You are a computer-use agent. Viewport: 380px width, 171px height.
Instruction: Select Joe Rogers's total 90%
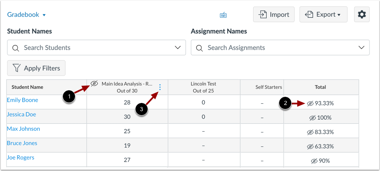[x=324, y=161]
